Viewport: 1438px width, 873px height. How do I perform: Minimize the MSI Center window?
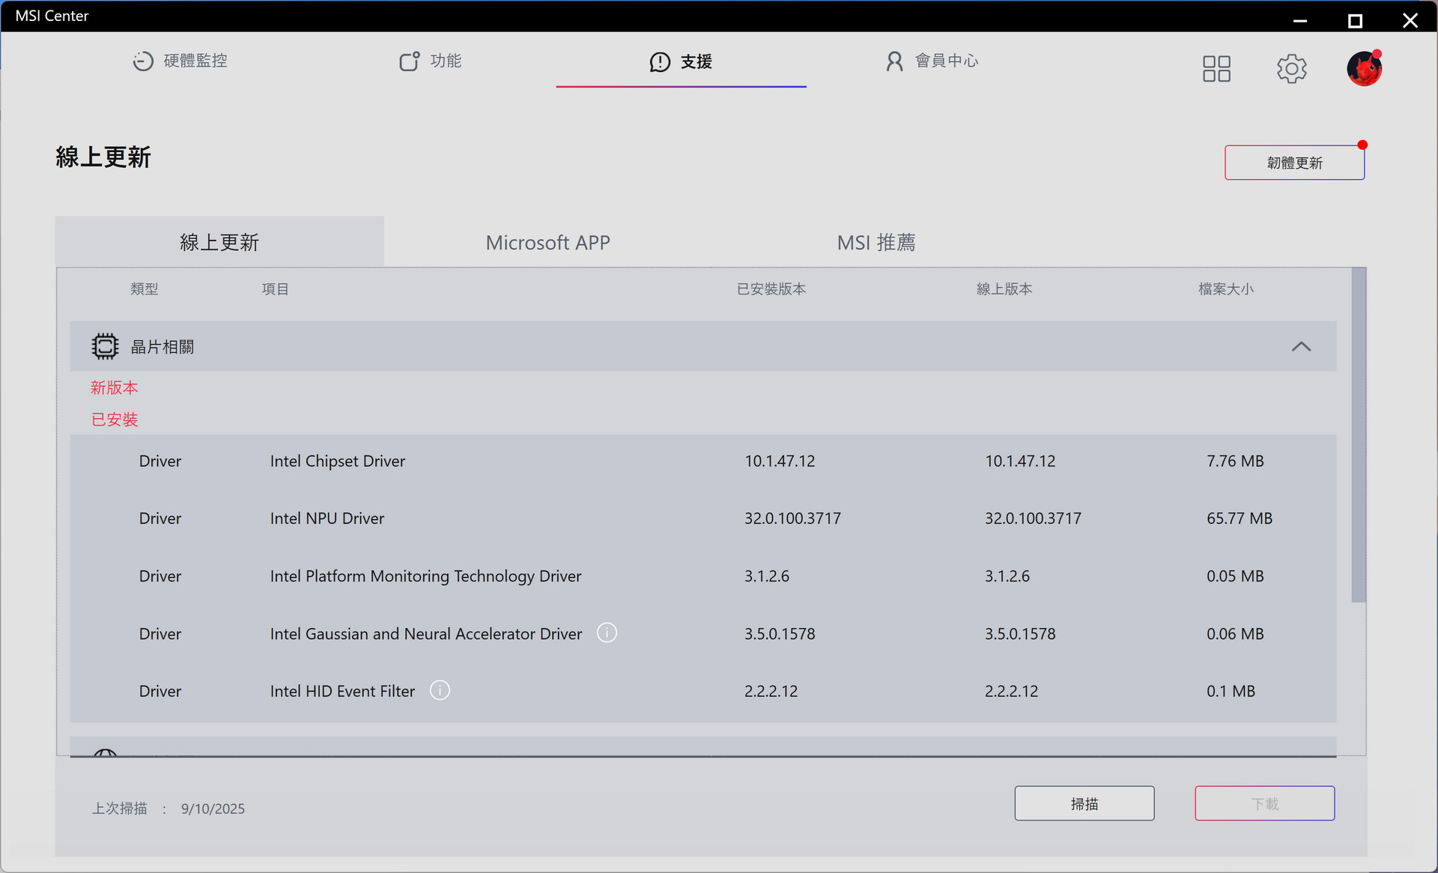click(1300, 20)
